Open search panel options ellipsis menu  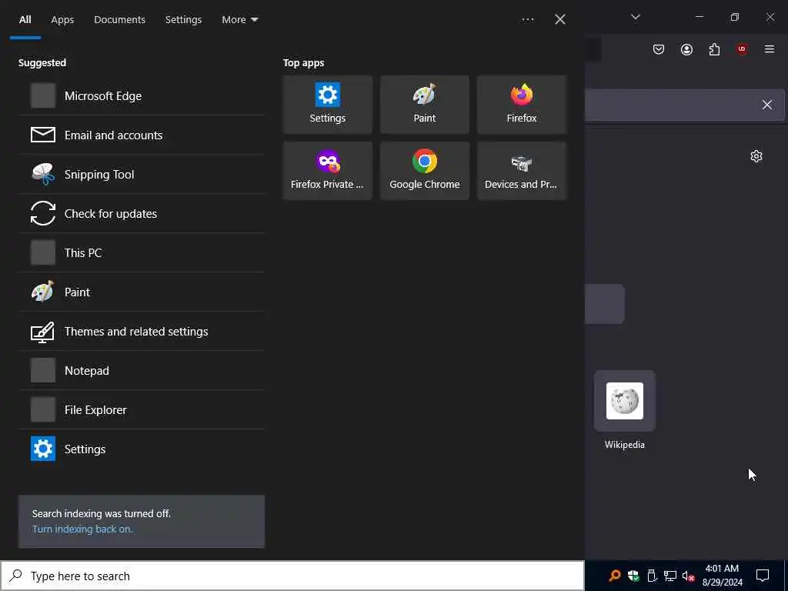pos(528,19)
